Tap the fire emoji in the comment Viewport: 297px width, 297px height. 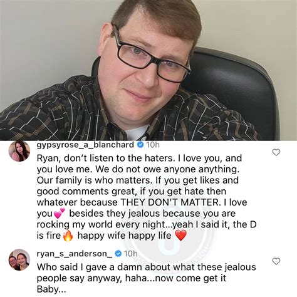click(68, 236)
